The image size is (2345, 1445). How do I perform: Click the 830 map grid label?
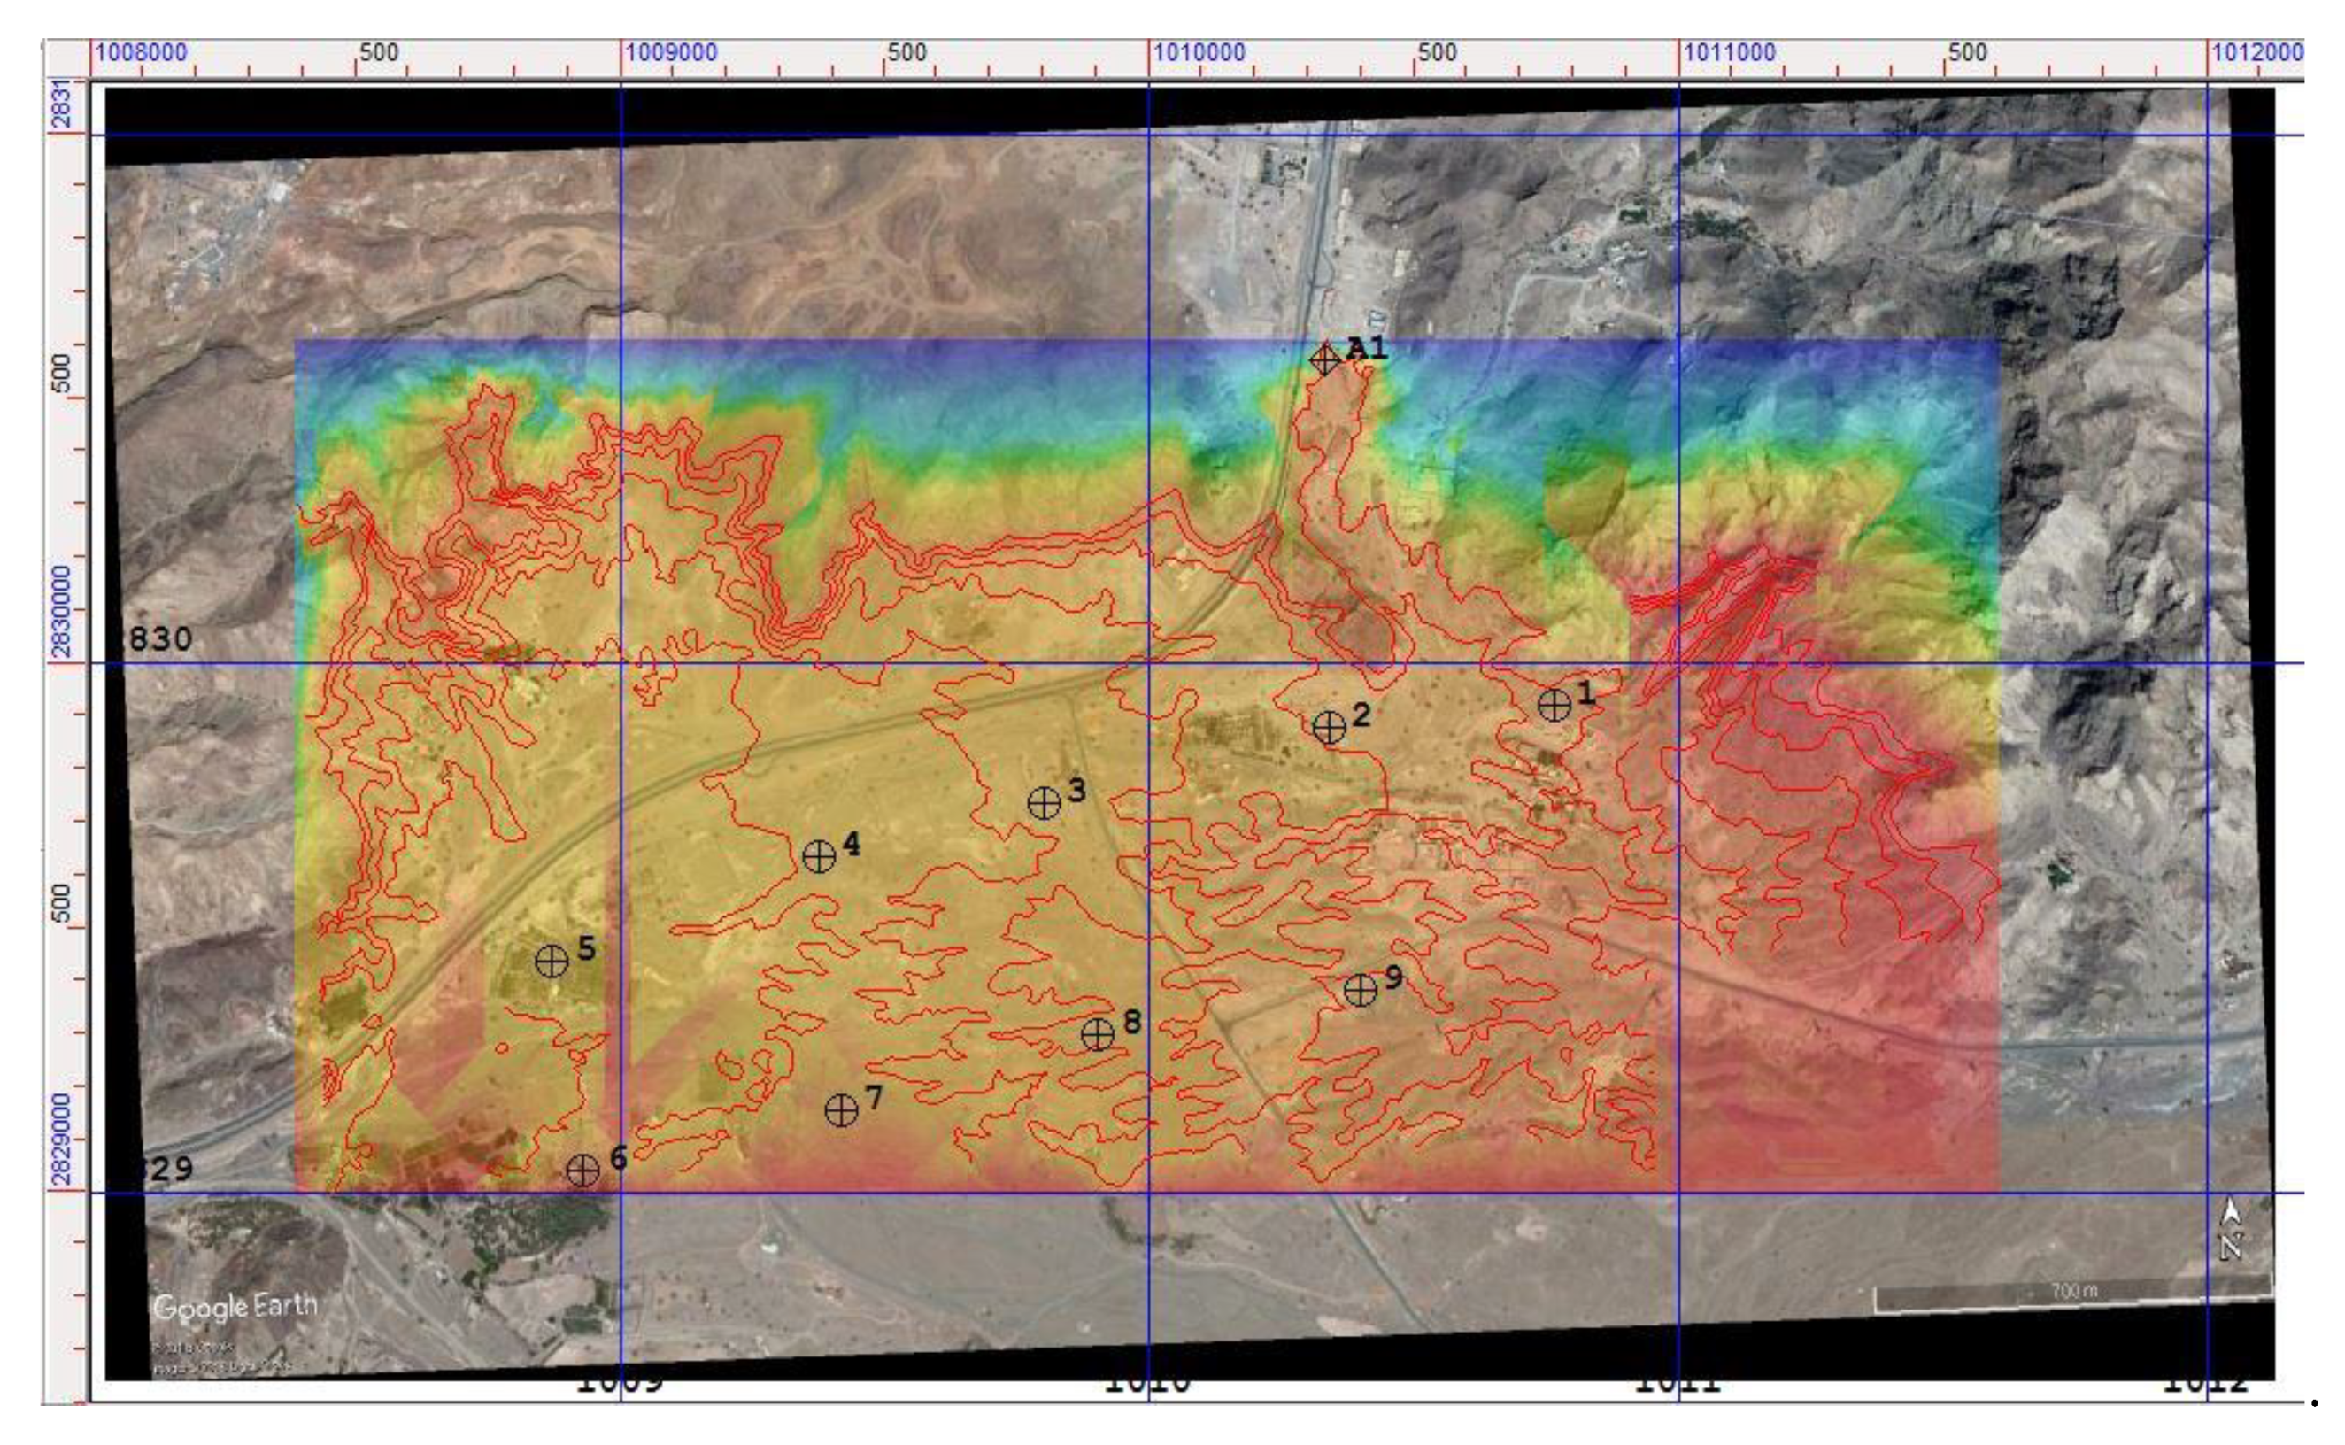[x=160, y=638]
